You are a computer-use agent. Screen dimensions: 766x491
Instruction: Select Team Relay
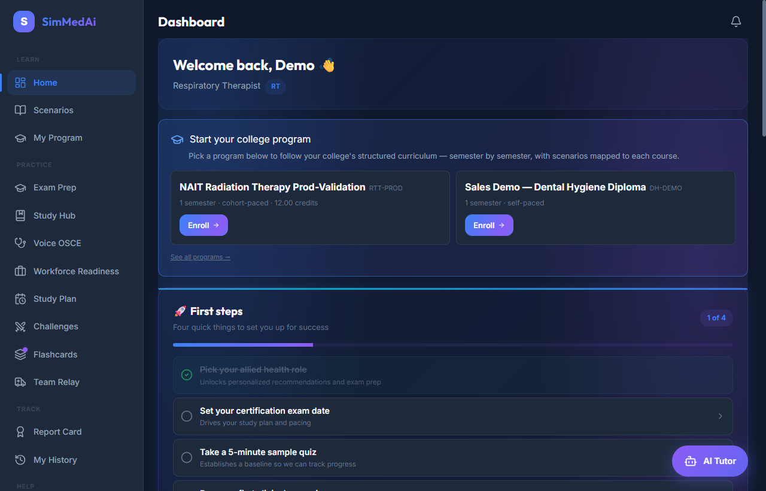72,382
